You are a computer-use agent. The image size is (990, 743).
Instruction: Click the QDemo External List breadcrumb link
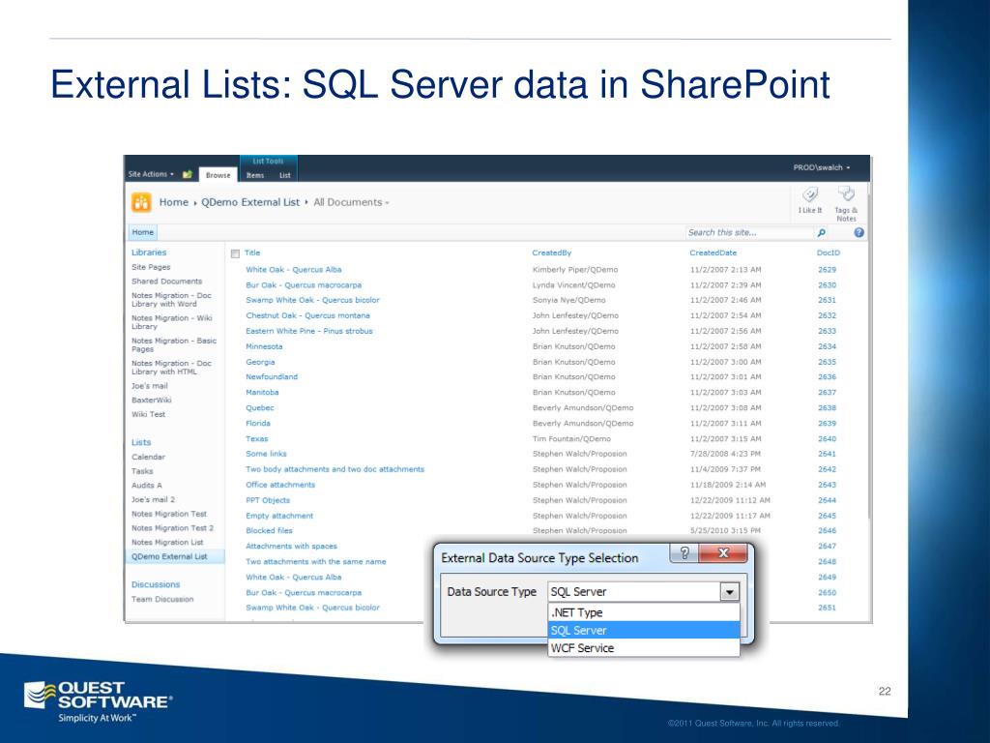click(250, 202)
